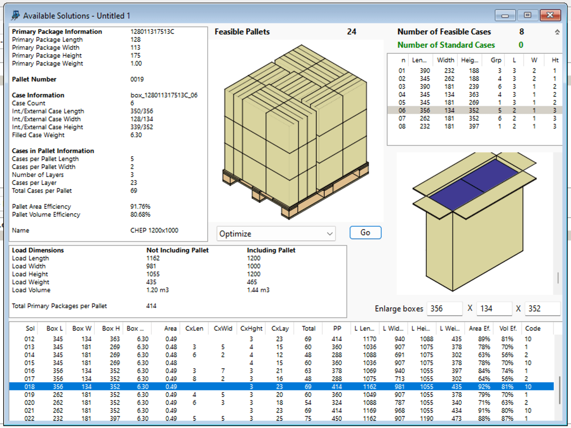Image resolution: width=571 pixels, height=428 pixels.
Task: Click the Enlarge boxes length field showing 356
Action: pyautogui.click(x=444, y=308)
